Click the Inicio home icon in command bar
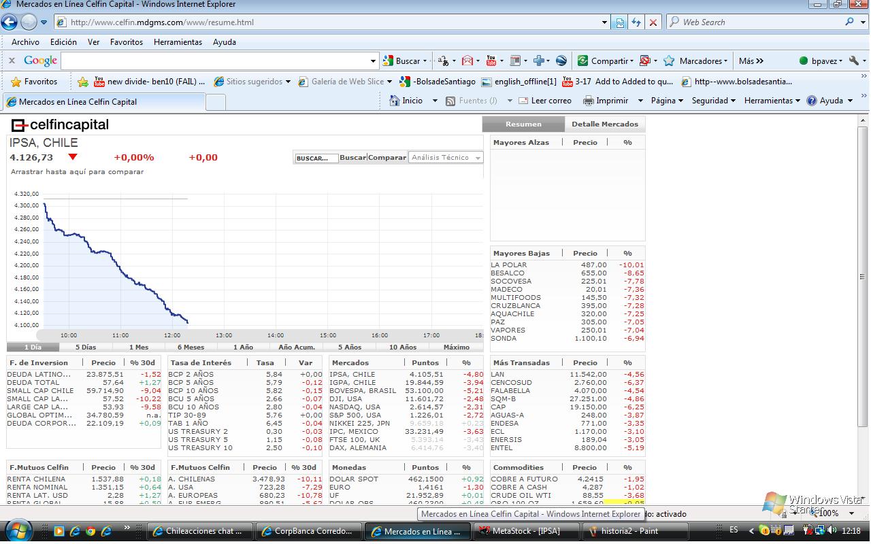 click(395, 101)
